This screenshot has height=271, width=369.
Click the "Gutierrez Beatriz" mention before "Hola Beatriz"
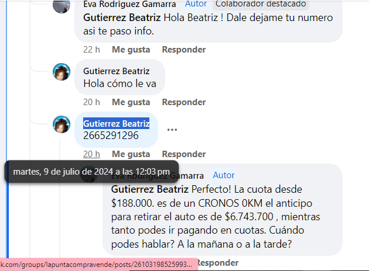coord(122,18)
